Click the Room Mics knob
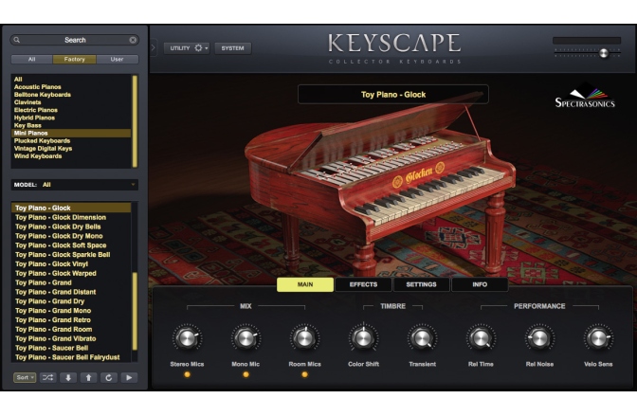 (x=304, y=337)
